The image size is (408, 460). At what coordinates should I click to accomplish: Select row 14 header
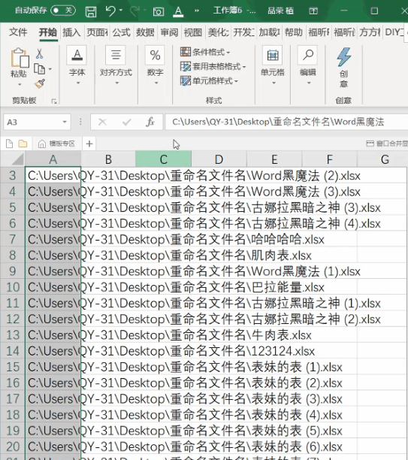(12, 350)
